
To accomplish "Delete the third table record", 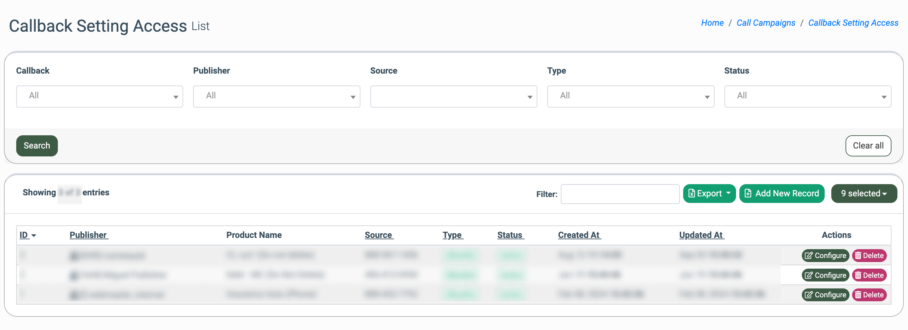I will pos(869,295).
